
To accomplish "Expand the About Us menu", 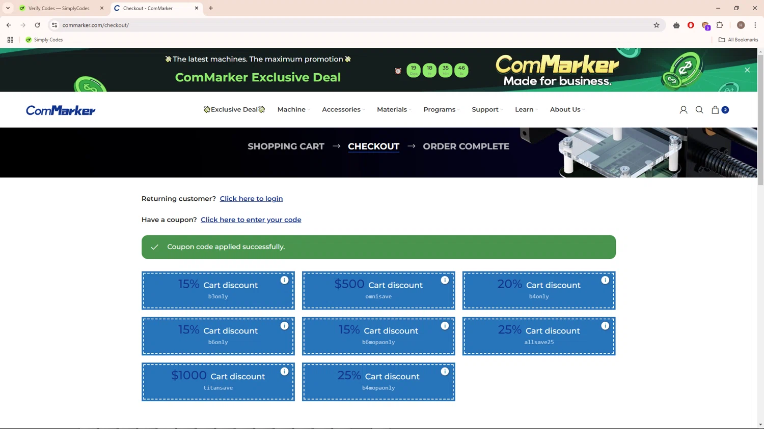I will pos(567,109).
